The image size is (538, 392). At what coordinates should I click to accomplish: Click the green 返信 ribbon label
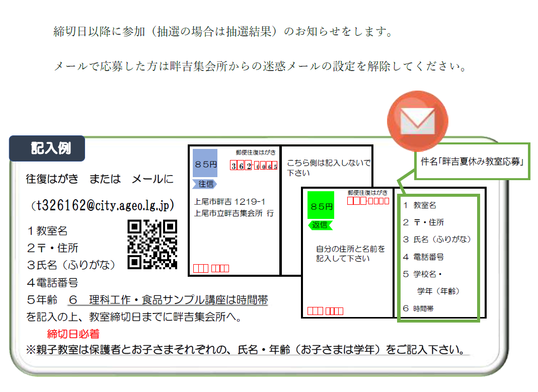point(320,225)
